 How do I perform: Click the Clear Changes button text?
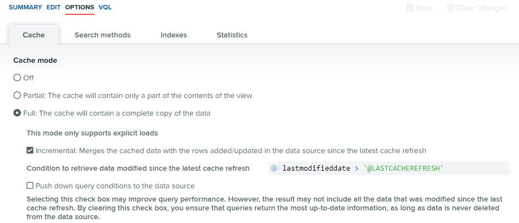(x=482, y=8)
